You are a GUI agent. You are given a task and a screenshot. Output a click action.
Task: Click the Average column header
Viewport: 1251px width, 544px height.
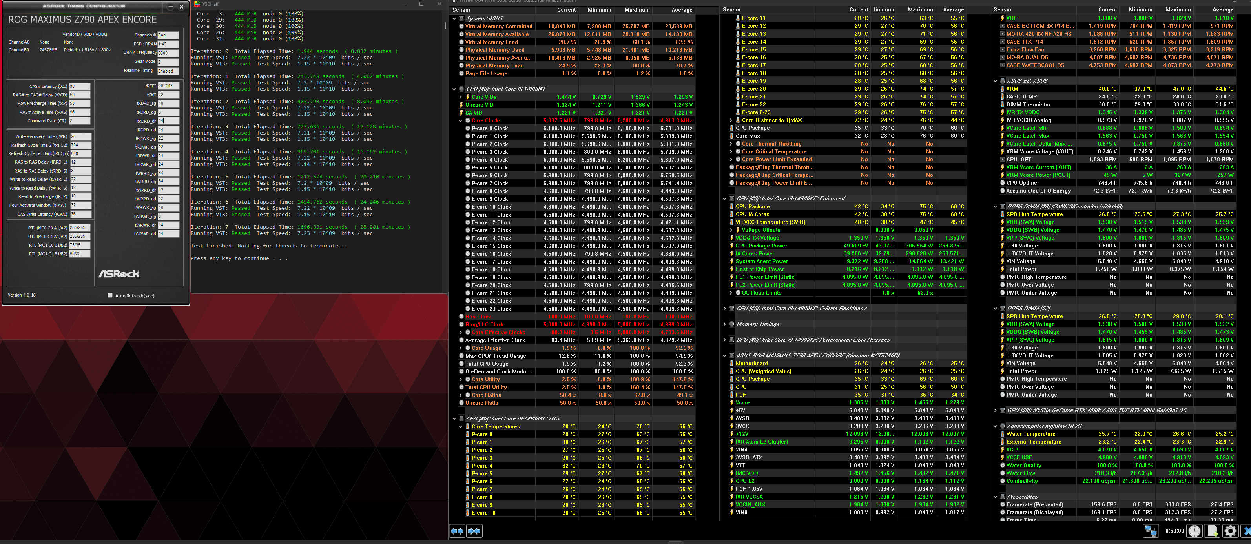coord(681,10)
